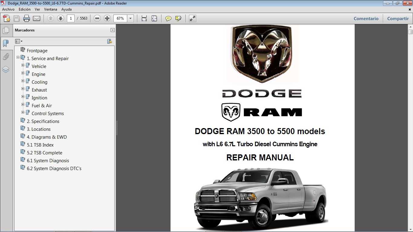The width and height of the screenshot is (413, 232).
Task: Select the highlight text tool
Action: tap(178, 18)
